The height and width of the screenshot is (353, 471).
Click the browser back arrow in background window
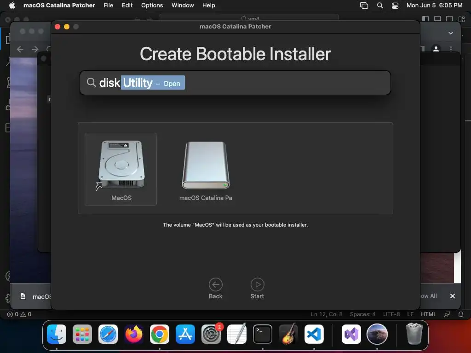[x=20, y=49]
